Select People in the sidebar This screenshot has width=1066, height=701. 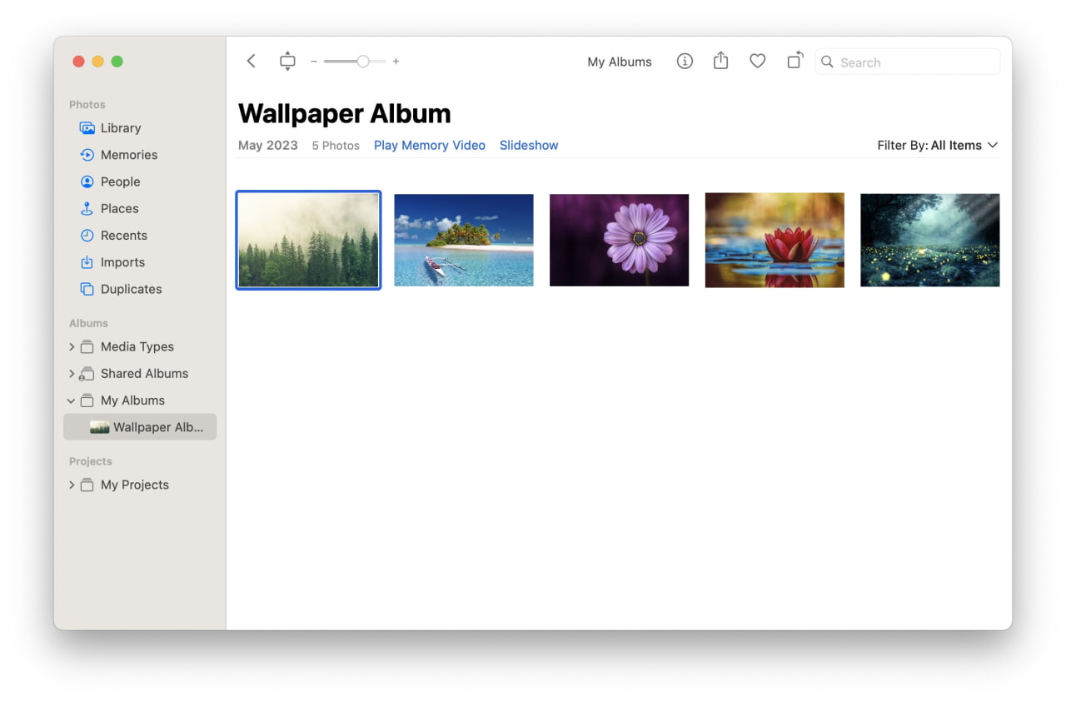click(121, 181)
